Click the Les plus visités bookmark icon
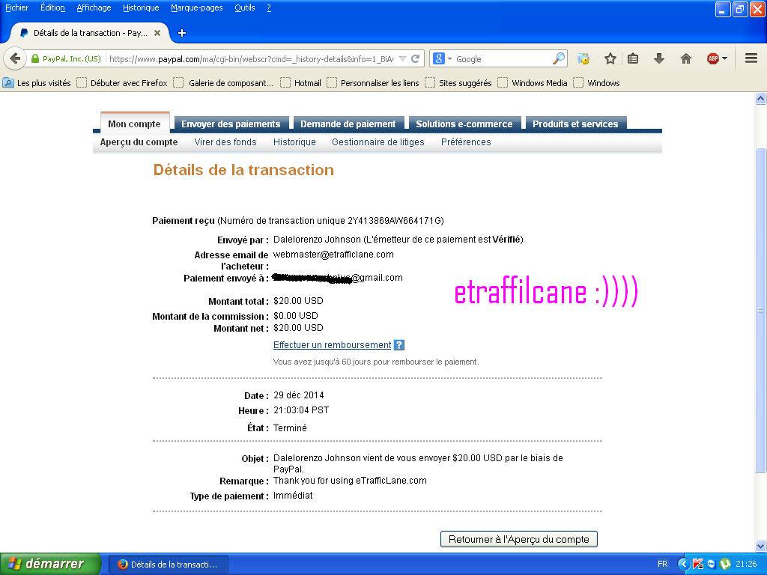The image size is (767, 575). (x=8, y=82)
